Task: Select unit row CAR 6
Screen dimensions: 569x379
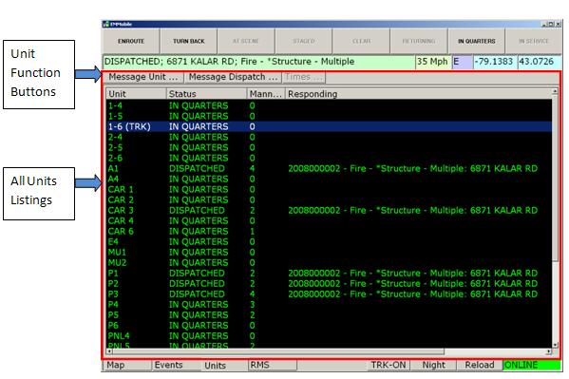Action: (329, 231)
